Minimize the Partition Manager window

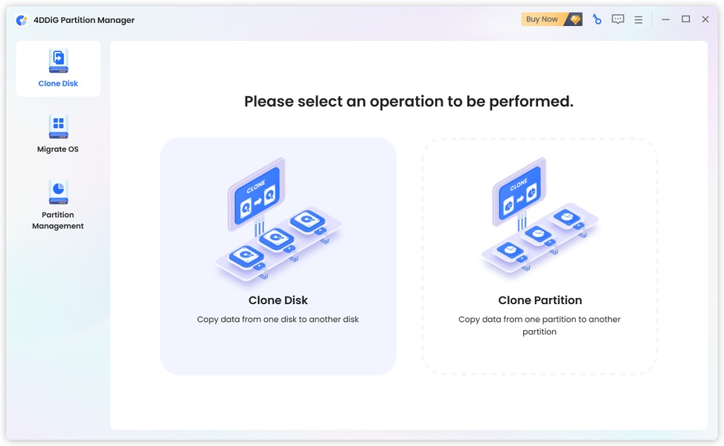[665, 19]
